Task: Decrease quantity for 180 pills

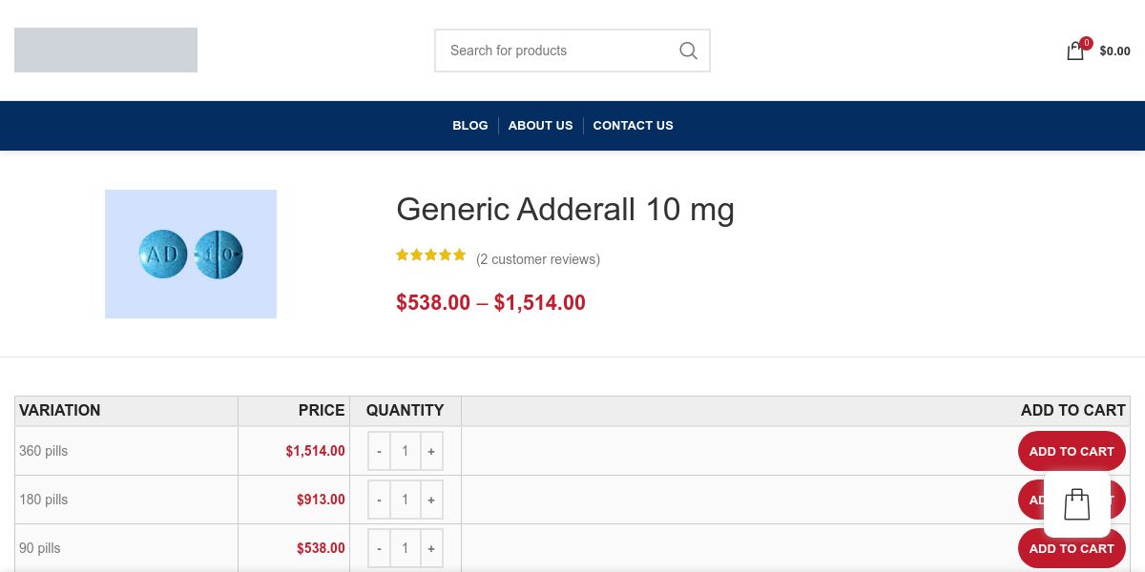Action: pos(379,500)
